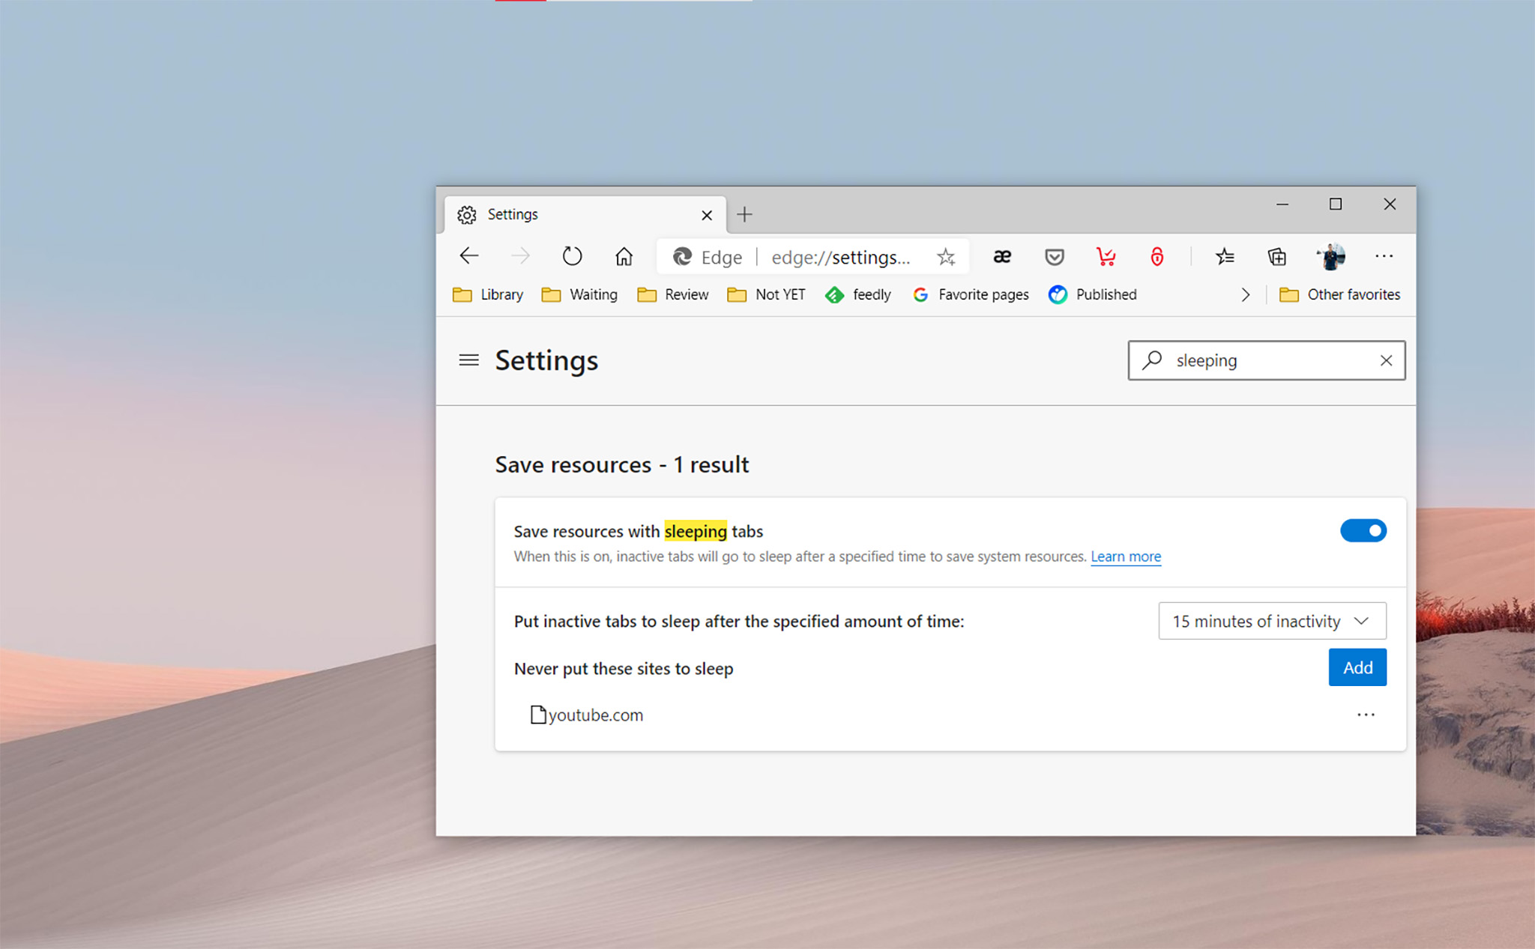Clear the 'sleeping' search text
The height and width of the screenshot is (949, 1535).
1386,360
